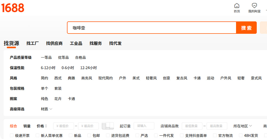
Task: Choose 户外 style filter
Action: [123, 78]
